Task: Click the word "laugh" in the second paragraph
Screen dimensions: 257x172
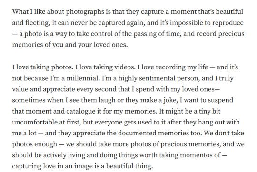Action: [x=107, y=100]
